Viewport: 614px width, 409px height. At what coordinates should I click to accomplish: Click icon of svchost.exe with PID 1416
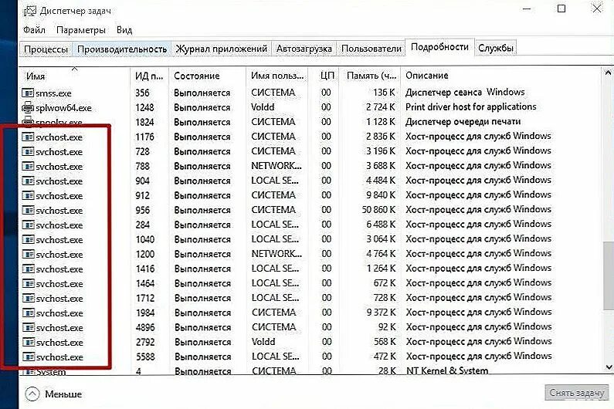[x=28, y=269]
